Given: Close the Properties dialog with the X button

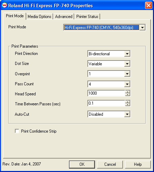Looking at the screenshot, I should click(x=148, y=6).
